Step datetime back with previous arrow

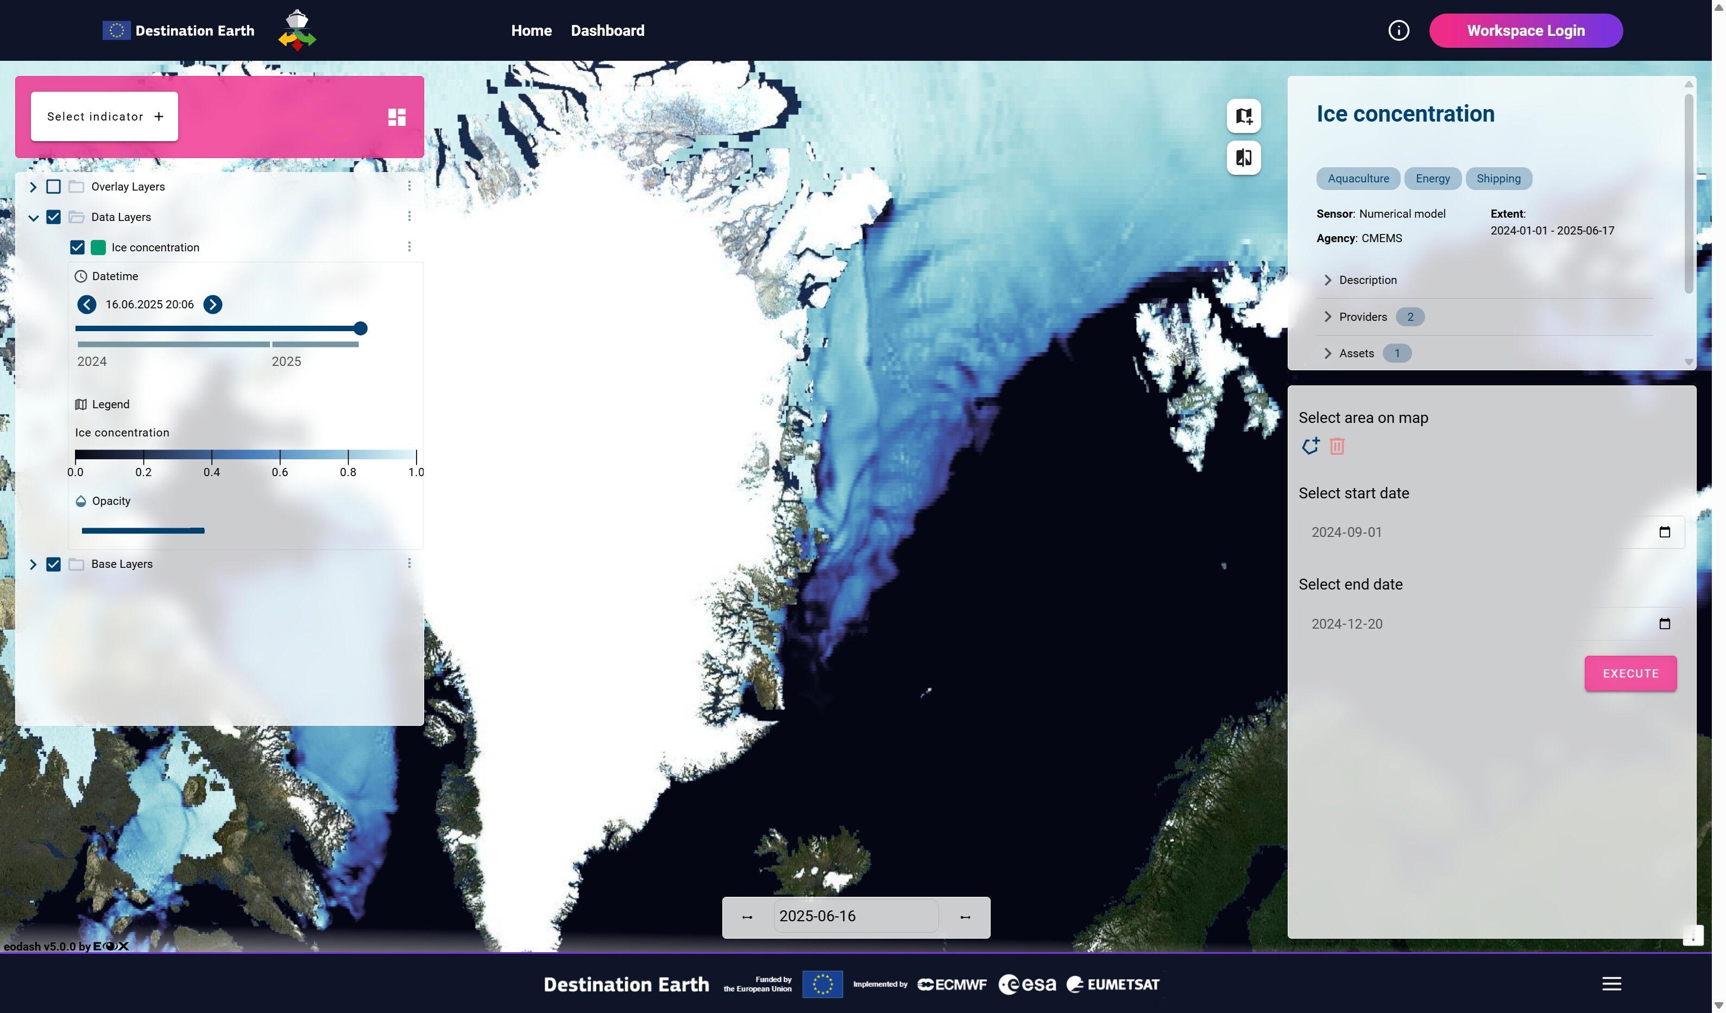point(86,305)
